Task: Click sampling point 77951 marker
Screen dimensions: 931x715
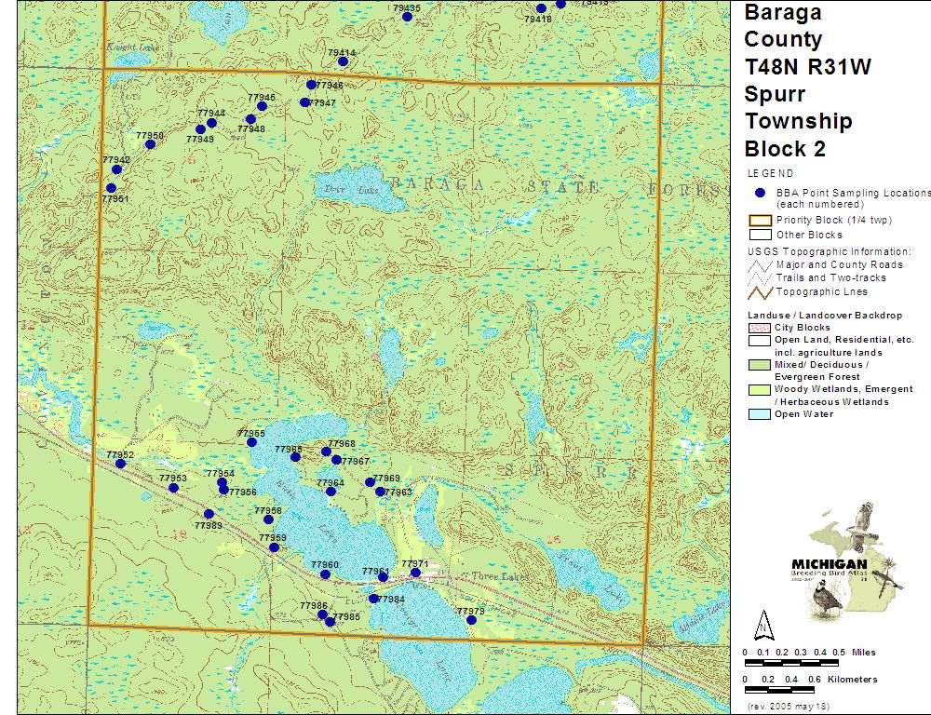Action: (x=111, y=188)
